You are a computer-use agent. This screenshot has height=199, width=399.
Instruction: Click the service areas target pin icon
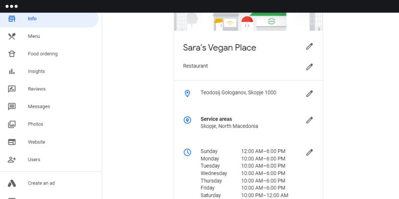(188, 120)
